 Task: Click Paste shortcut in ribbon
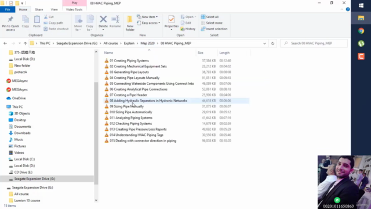tap(56, 29)
